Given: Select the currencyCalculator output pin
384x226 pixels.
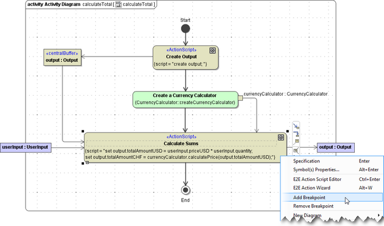Looking at the screenshot, I should pyautogui.click(x=241, y=98).
